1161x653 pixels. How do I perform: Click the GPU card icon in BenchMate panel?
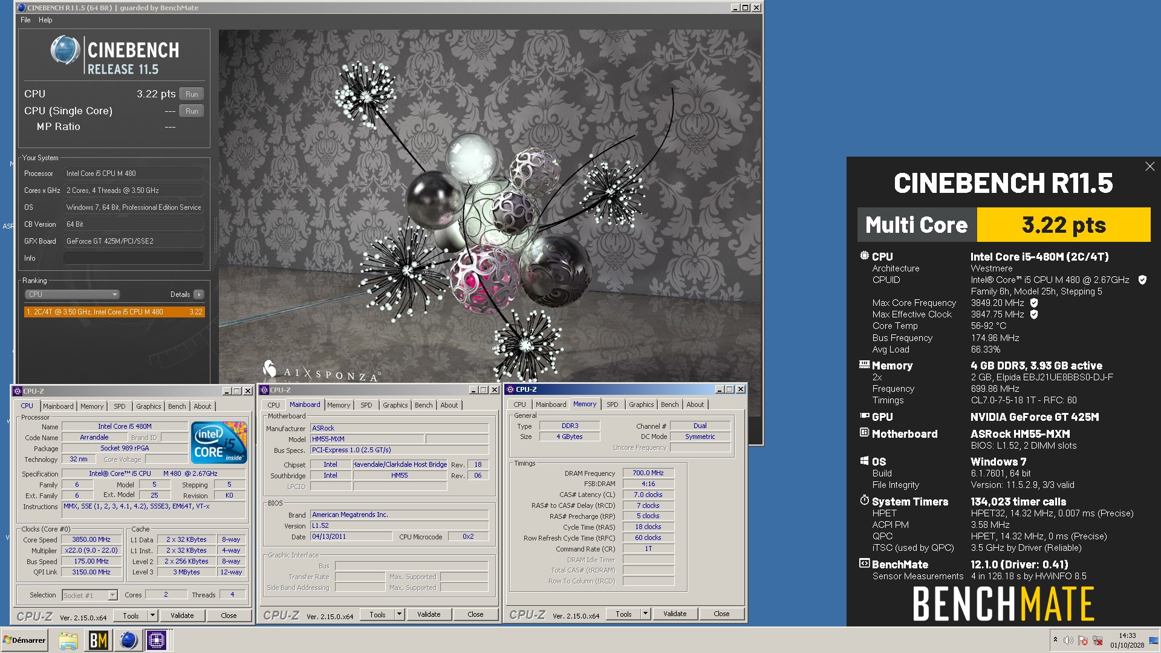[864, 416]
